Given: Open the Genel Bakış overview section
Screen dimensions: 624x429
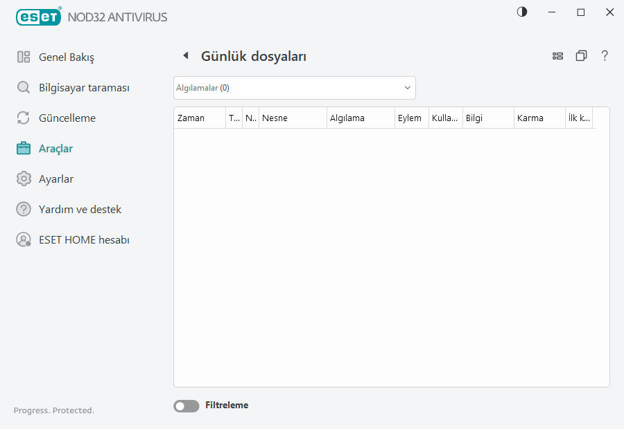Looking at the screenshot, I should pos(63,57).
